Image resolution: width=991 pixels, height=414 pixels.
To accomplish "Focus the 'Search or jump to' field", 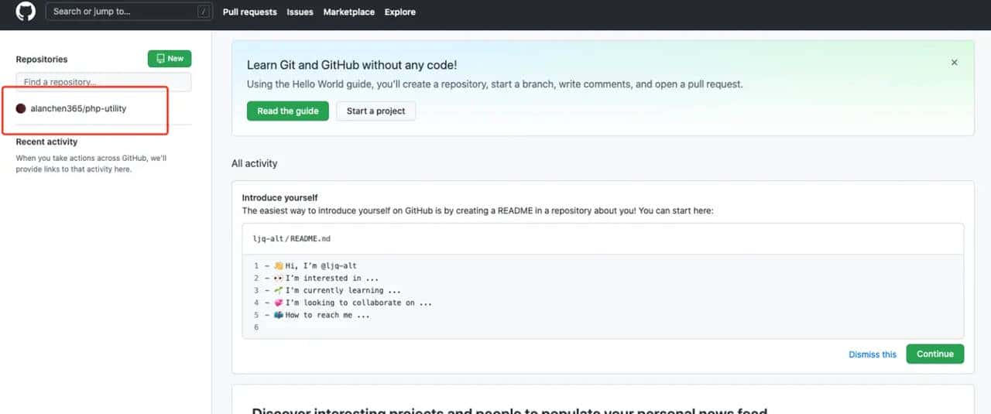I will pos(124,12).
